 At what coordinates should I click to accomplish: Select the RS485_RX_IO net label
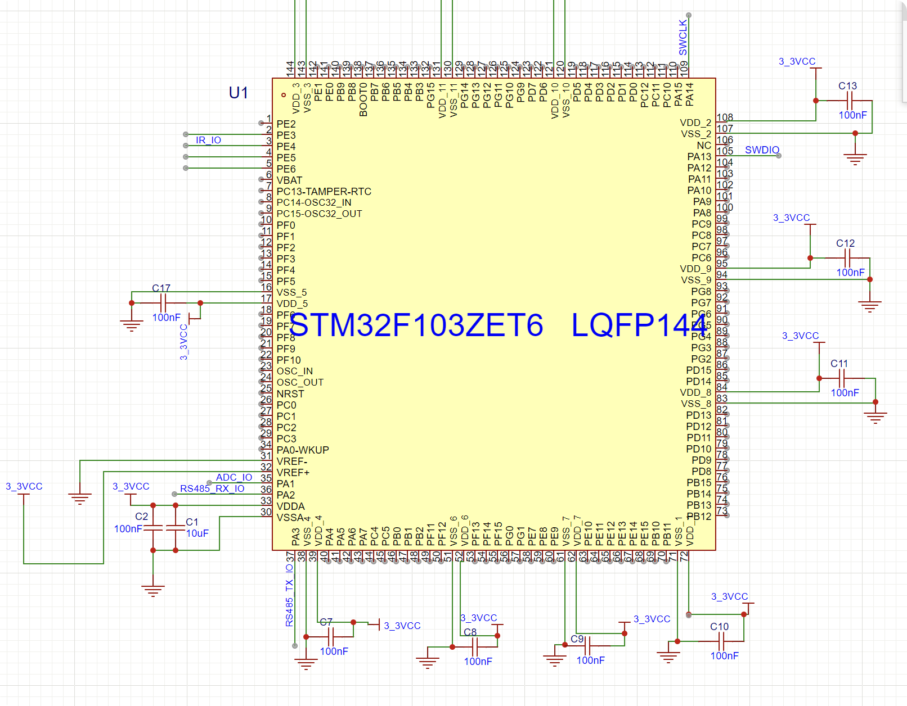tap(212, 488)
